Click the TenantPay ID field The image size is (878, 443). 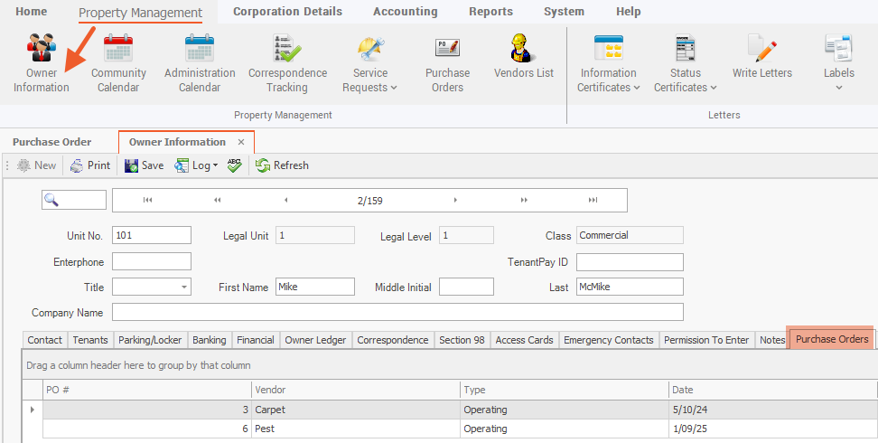(x=630, y=262)
